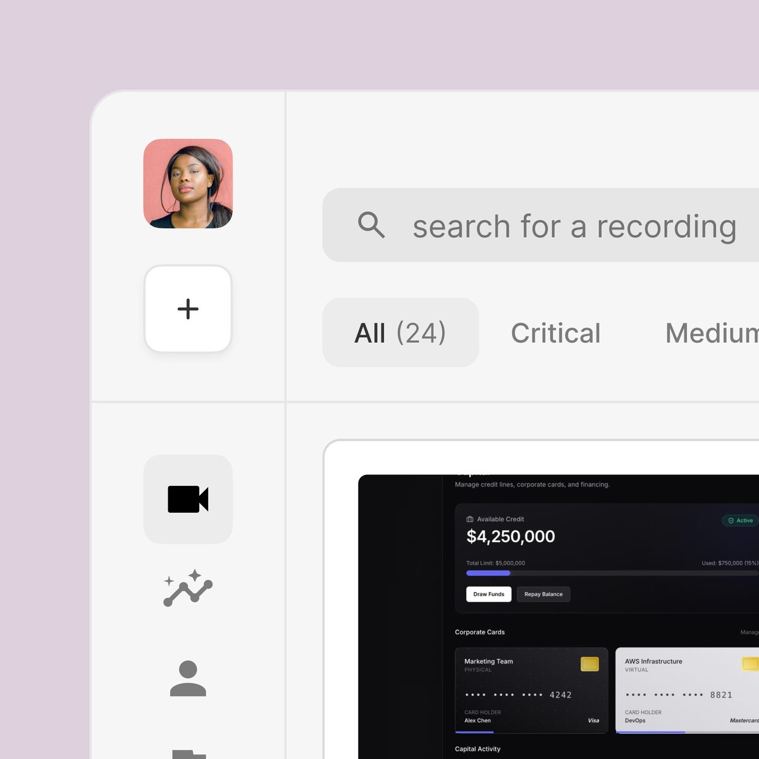Click the Corporate Cards heading
Viewport: 759px width, 759px height.
pyautogui.click(x=479, y=632)
